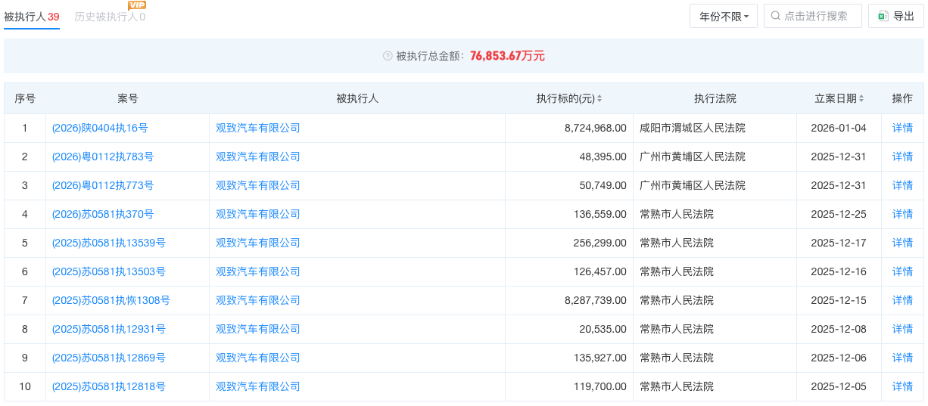Click 观致汽车有限公司 in row 7
This screenshot has height=406, width=928.
click(x=258, y=301)
